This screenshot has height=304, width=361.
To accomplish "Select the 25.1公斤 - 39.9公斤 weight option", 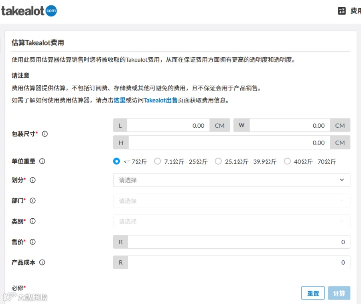I will (x=218, y=161).
